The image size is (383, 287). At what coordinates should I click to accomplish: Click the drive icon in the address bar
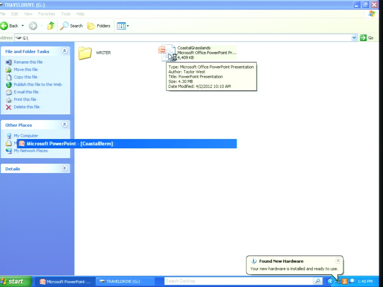[x=18, y=38]
